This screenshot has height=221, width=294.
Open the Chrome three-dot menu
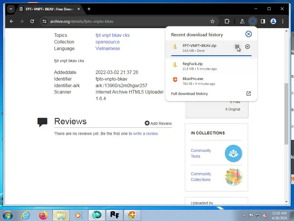(x=283, y=21)
